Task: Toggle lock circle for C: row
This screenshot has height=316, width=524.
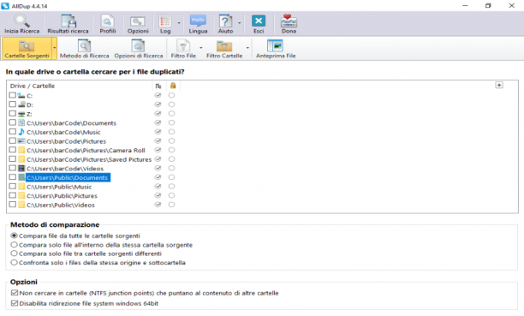Action: [x=171, y=95]
